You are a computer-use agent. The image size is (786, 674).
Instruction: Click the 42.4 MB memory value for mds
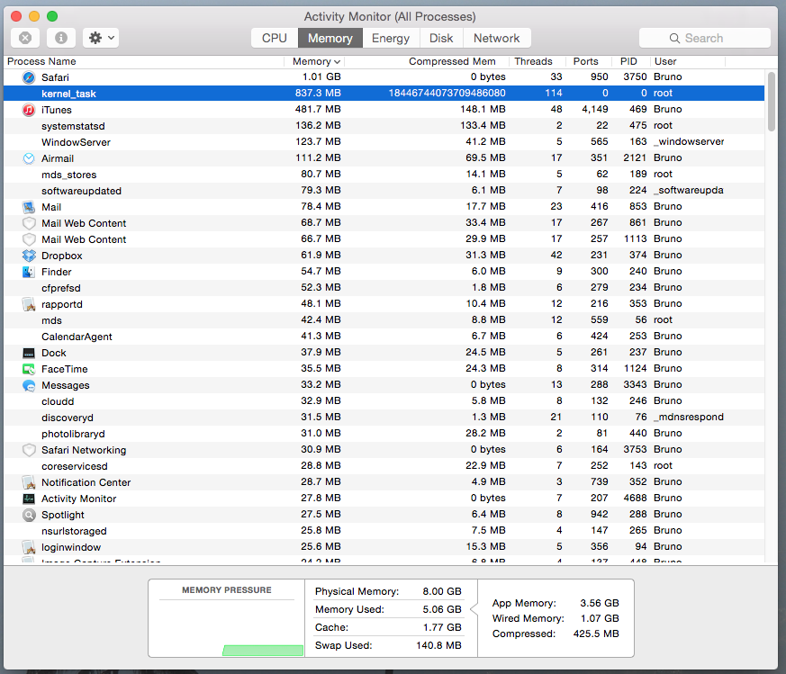click(x=321, y=319)
